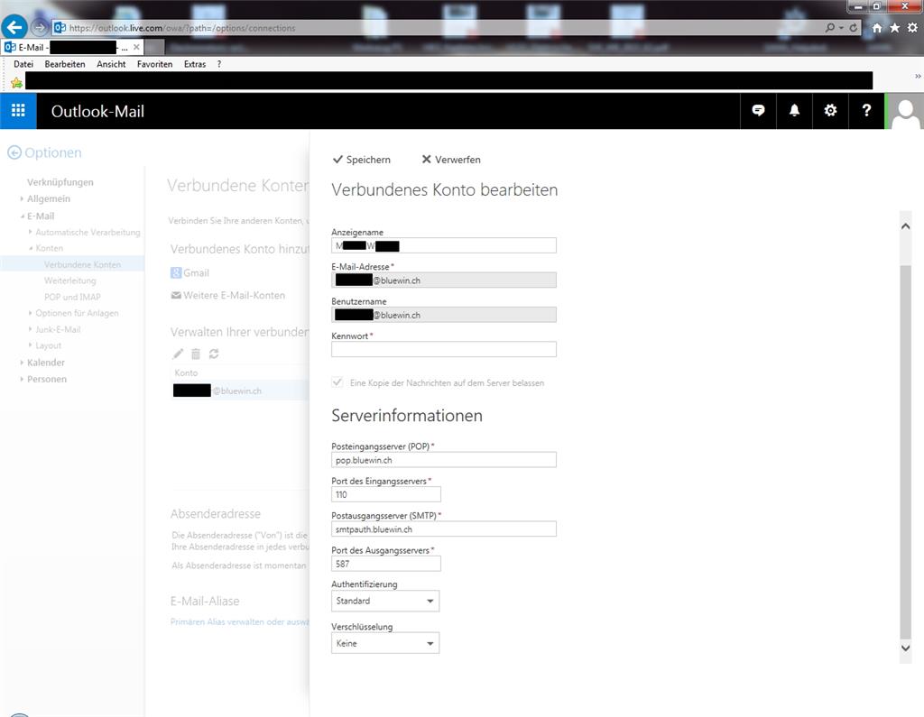Return via the Optionen back arrow icon
The height and width of the screenshot is (717, 924).
(x=14, y=152)
